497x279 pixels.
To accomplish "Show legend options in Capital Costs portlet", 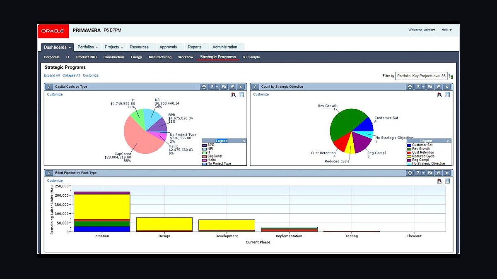I will coord(234,95).
